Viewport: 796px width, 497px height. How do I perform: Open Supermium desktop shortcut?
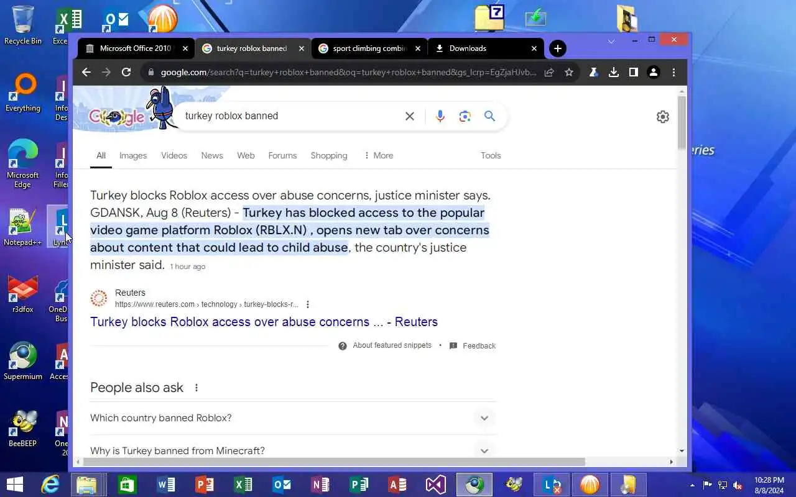click(x=23, y=361)
